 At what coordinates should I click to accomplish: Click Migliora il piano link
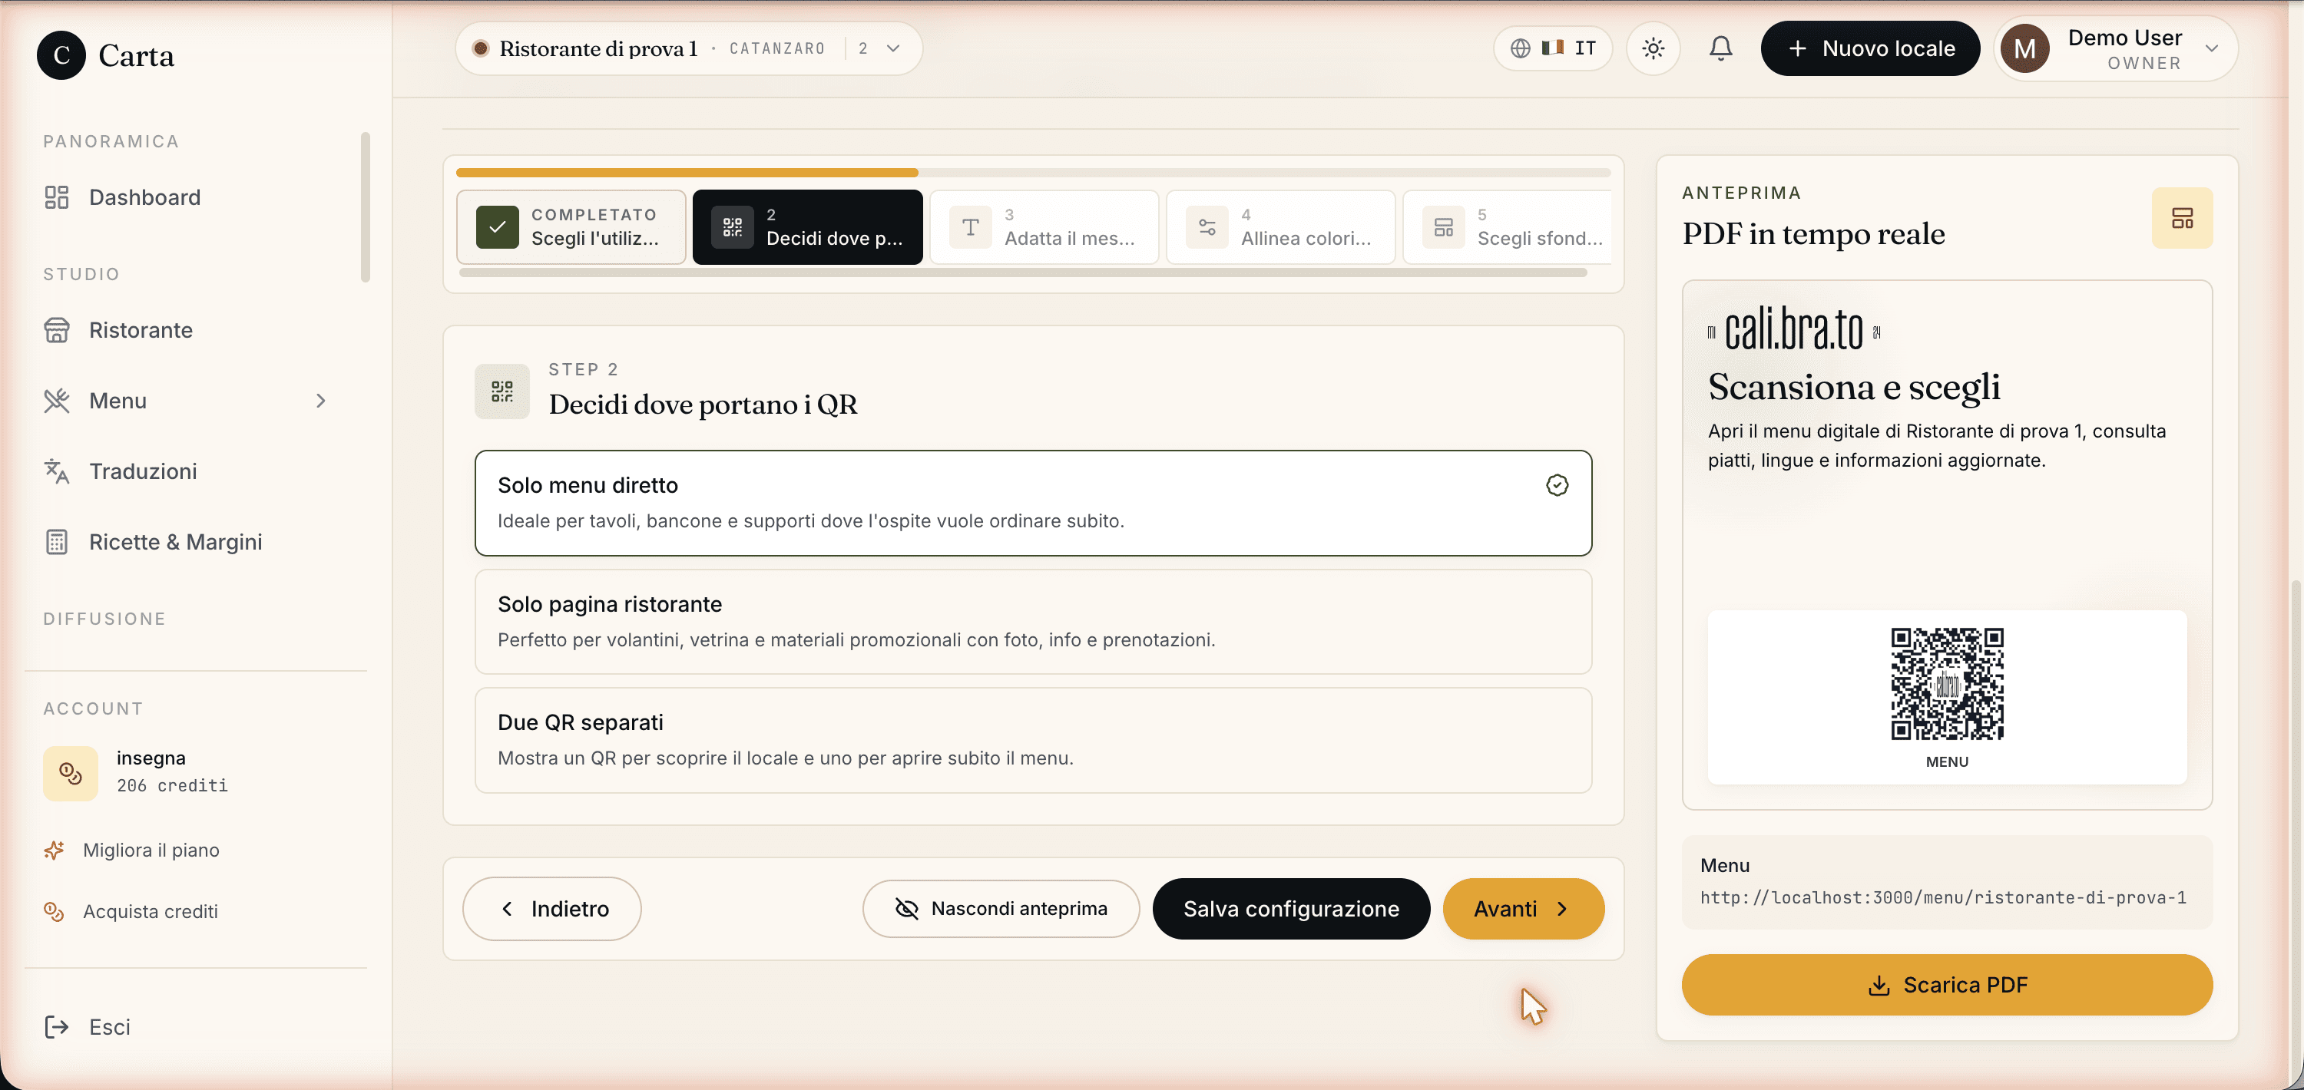coord(151,850)
